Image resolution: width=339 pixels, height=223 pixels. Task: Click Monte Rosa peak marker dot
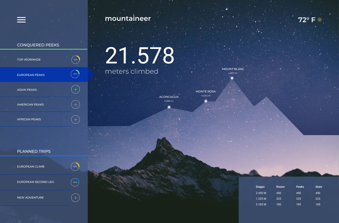[206, 101]
